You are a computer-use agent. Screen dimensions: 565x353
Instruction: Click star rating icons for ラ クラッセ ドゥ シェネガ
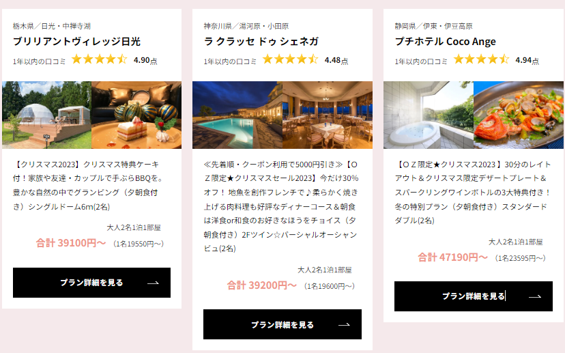tap(290, 59)
